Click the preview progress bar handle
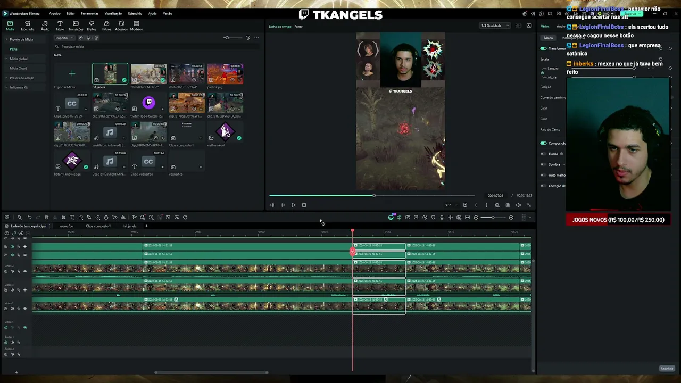Viewport: 681px width, 383px height. click(374, 196)
